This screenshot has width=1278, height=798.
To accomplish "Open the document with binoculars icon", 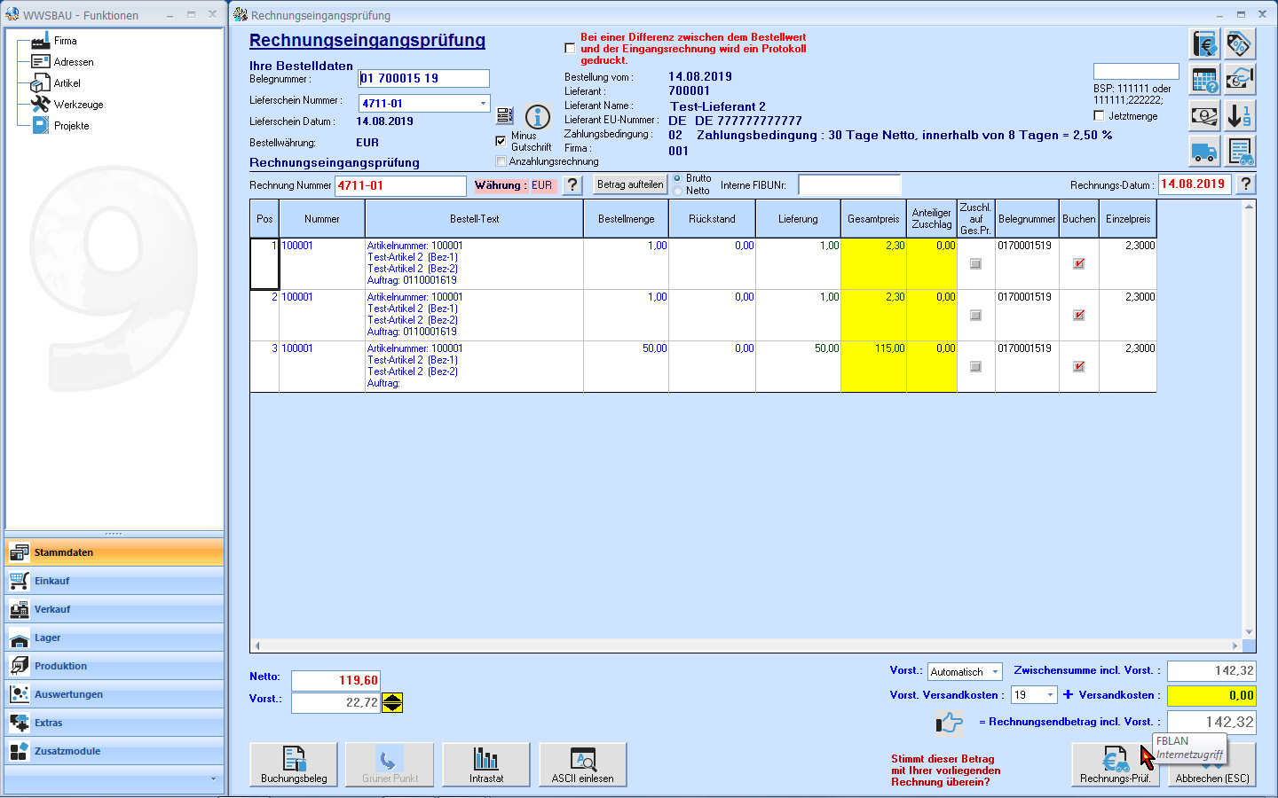I will pos(1239,152).
